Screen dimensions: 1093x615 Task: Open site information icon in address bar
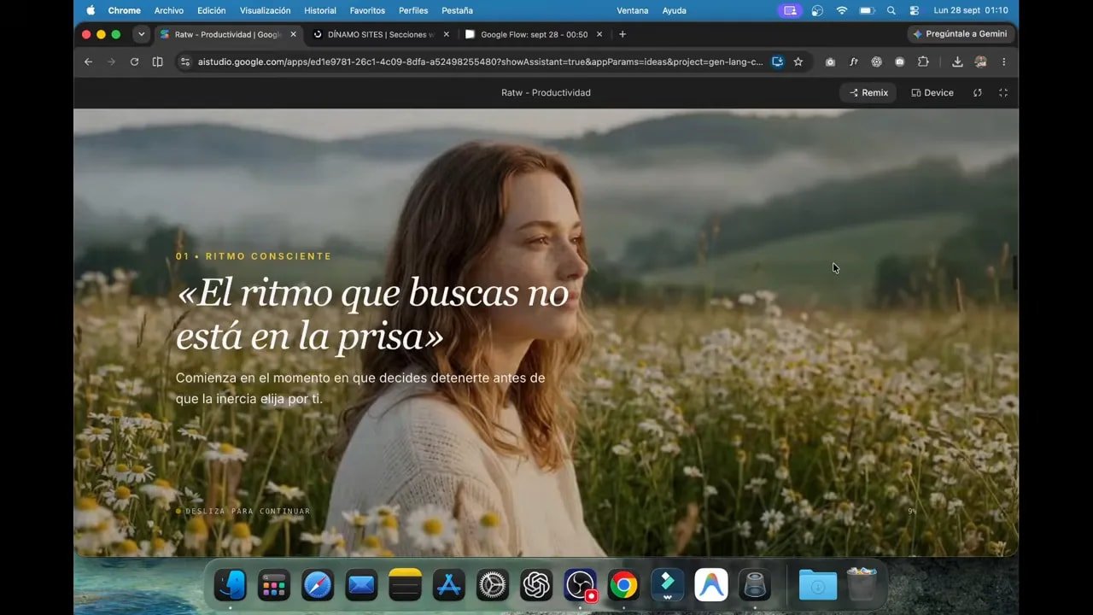tap(184, 61)
